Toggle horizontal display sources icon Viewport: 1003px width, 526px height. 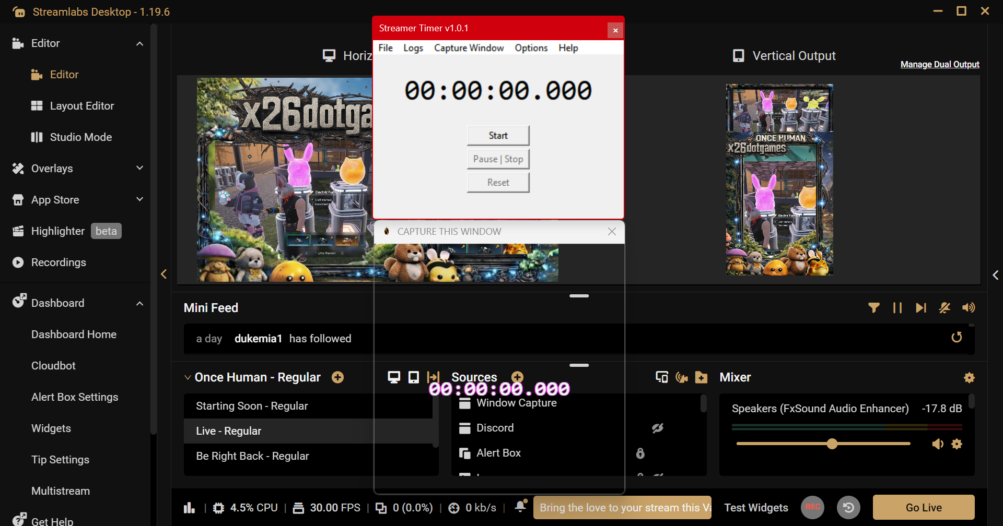pyautogui.click(x=394, y=377)
